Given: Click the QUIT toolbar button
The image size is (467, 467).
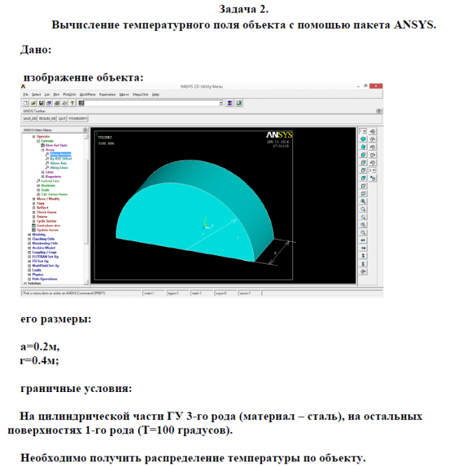Looking at the screenshot, I should [62, 119].
